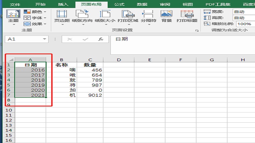Launch the Page Setup dialog launcher
This screenshot has width=255, height=143.
click(x=197, y=31)
